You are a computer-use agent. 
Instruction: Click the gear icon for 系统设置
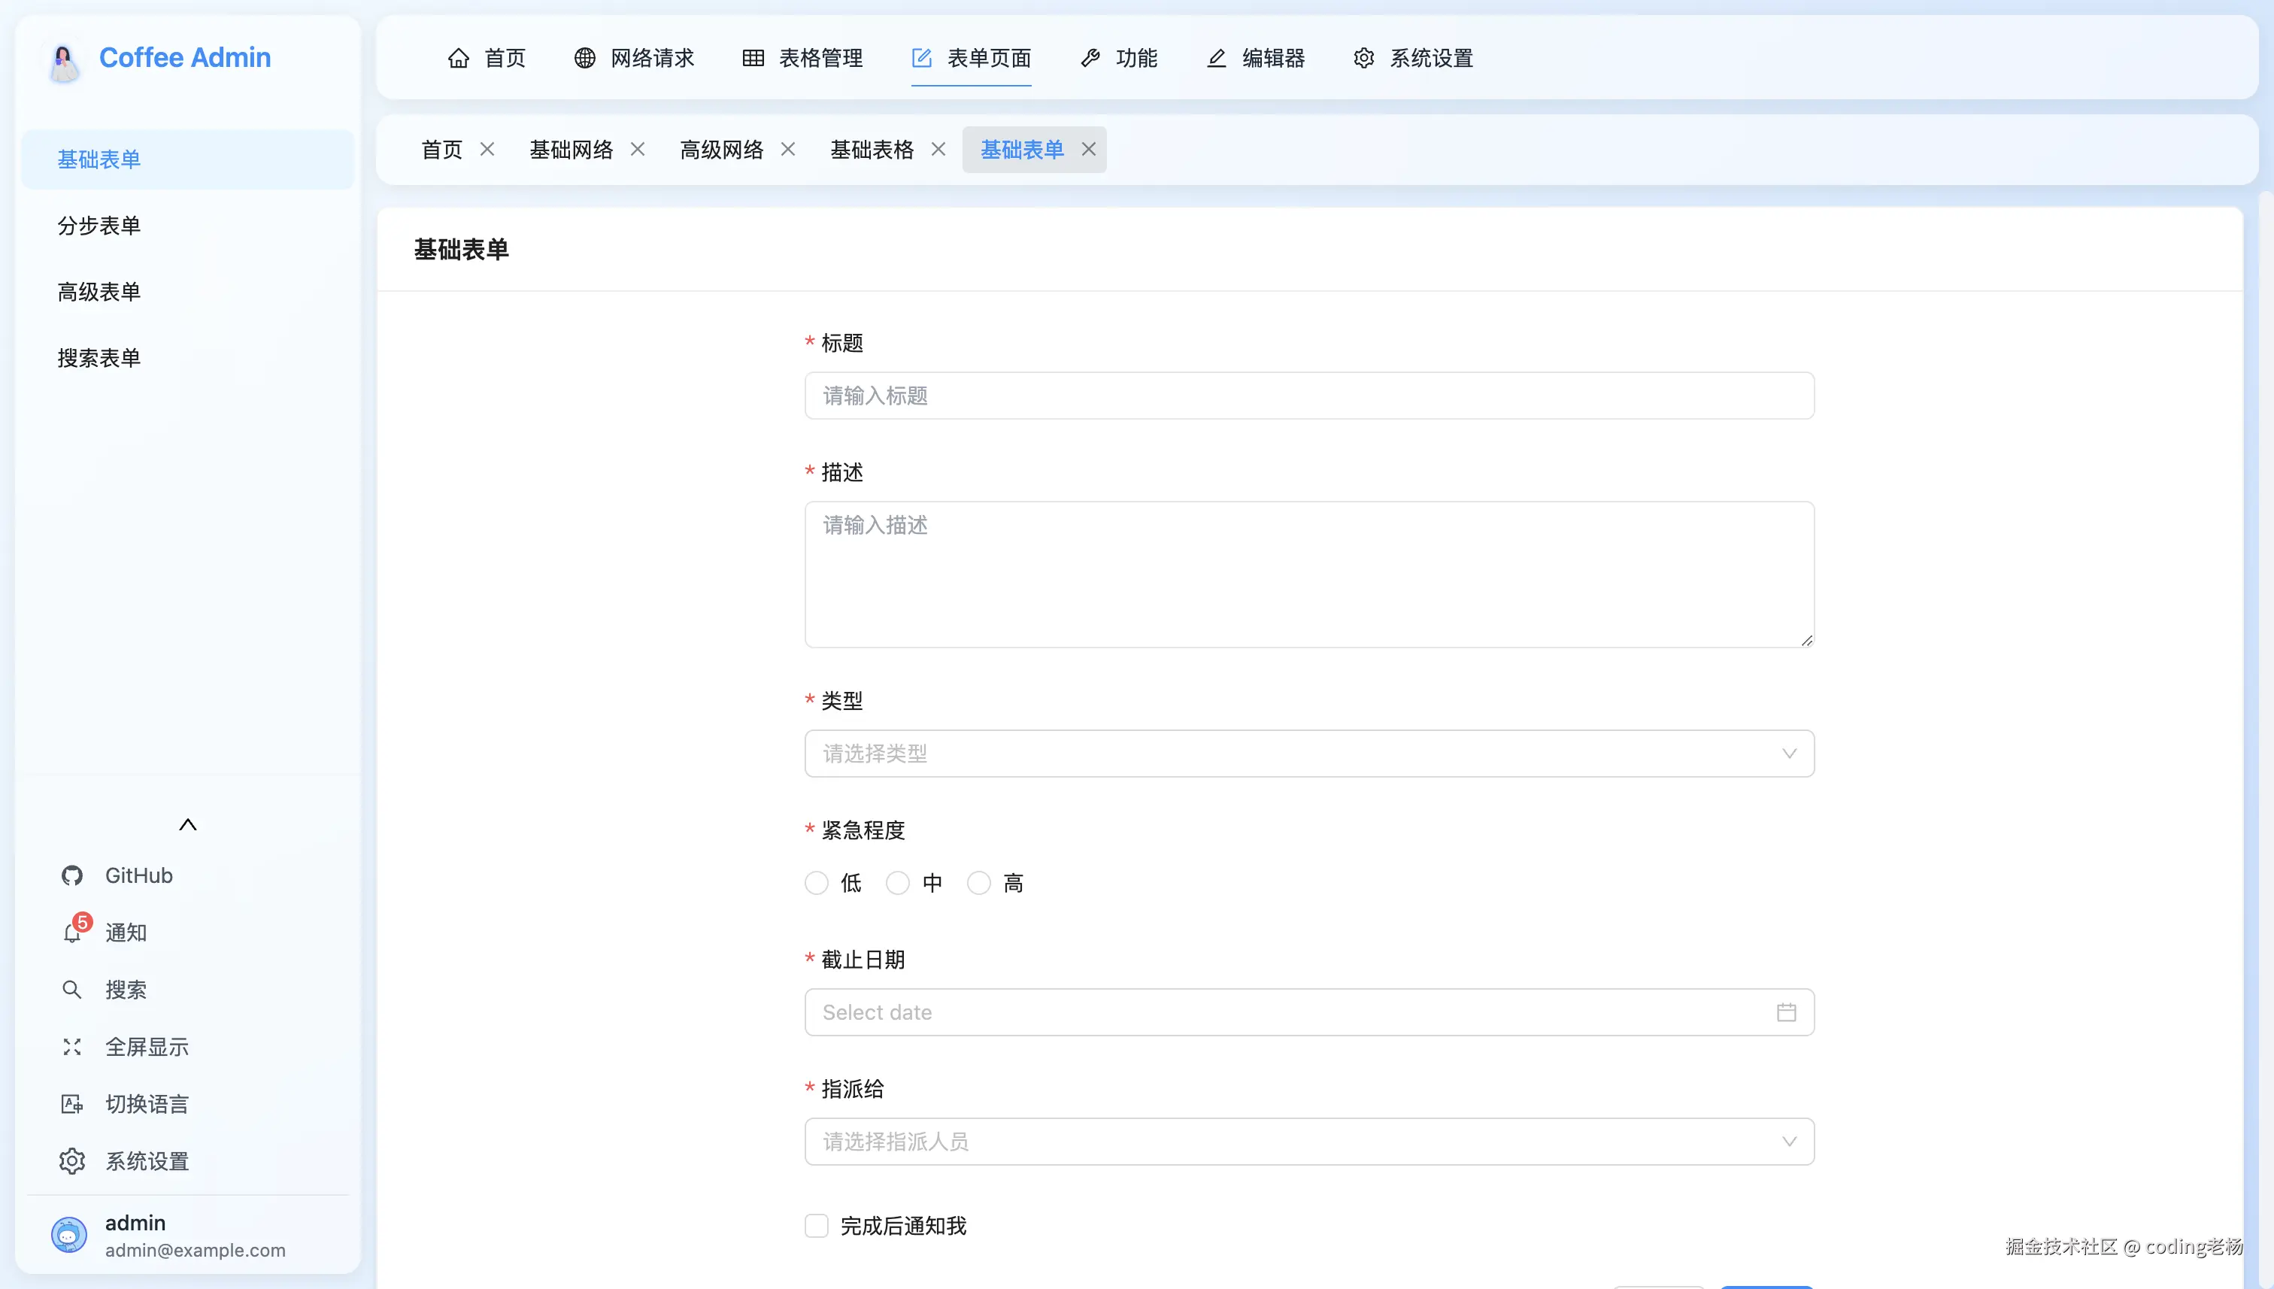pyautogui.click(x=1363, y=58)
